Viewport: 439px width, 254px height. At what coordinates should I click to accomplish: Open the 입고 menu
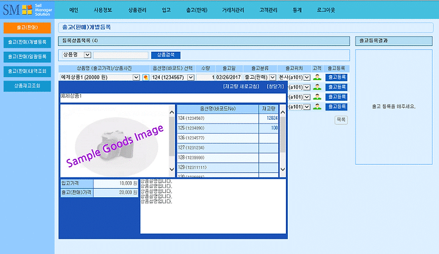click(x=166, y=10)
